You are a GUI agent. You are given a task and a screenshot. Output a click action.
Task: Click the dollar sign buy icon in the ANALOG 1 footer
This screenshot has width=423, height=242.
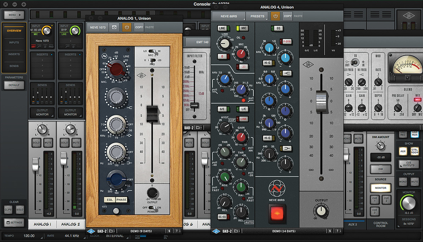pyautogui.click(x=169, y=231)
